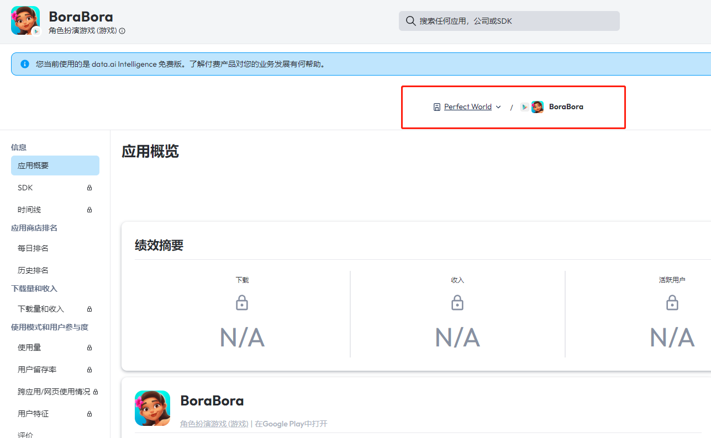Click the Perfect World company link
Viewport: 711px width, 438px height.
click(x=468, y=107)
